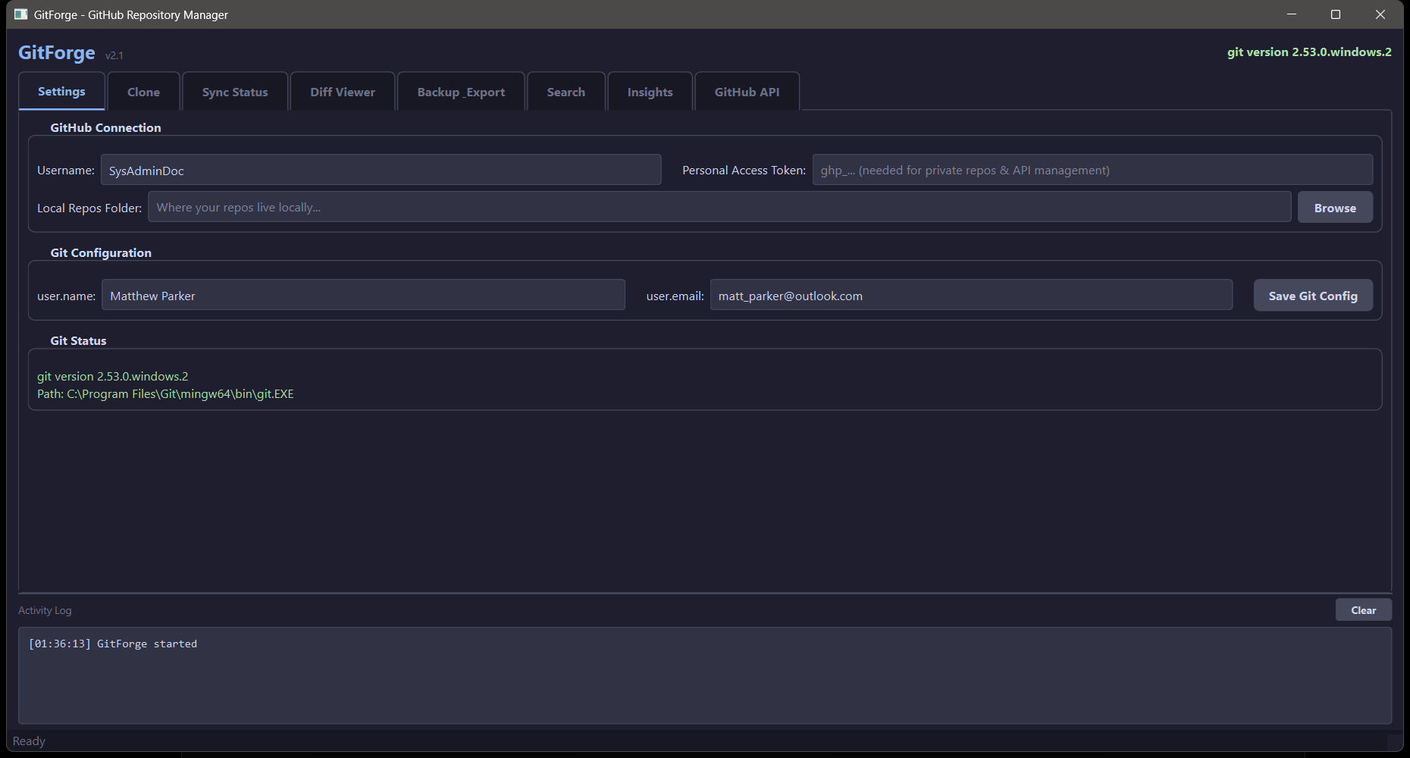This screenshot has width=1410, height=758.
Task: Switch to the Clone tab
Action: [x=143, y=91]
